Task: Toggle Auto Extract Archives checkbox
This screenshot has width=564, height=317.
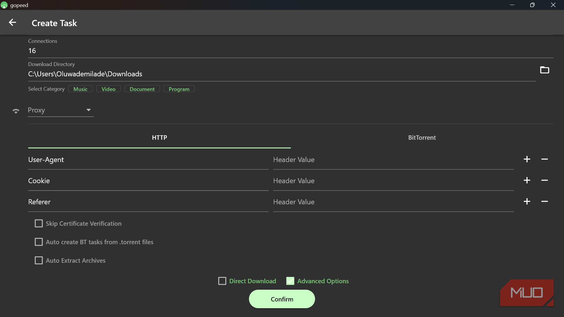Action: click(39, 260)
